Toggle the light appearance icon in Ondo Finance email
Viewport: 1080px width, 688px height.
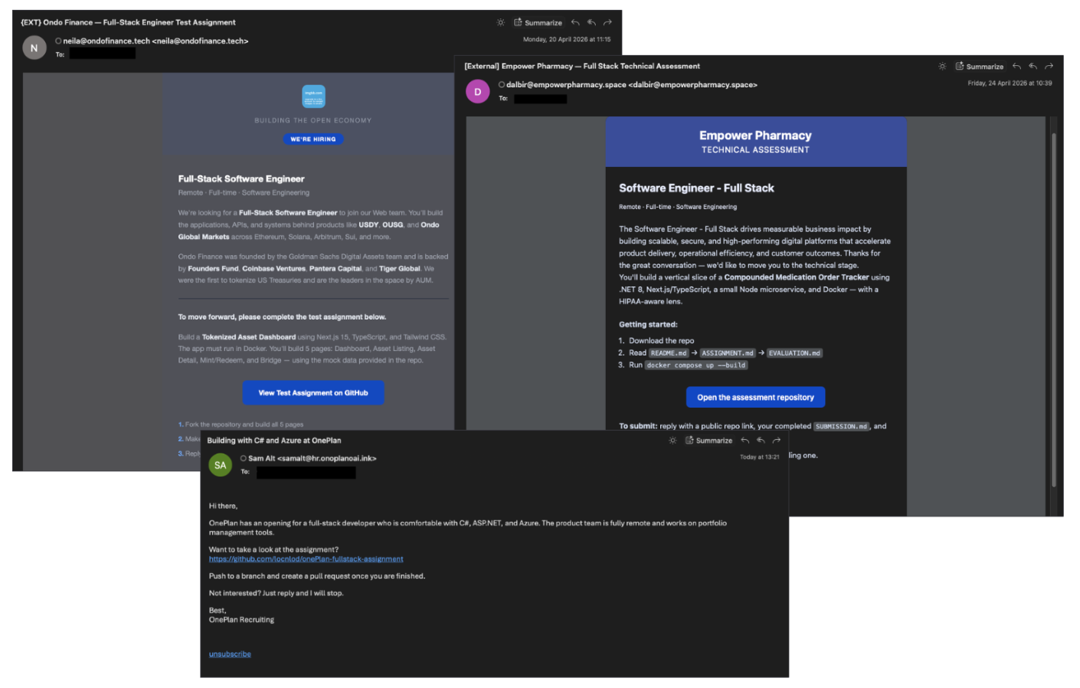[x=500, y=22]
